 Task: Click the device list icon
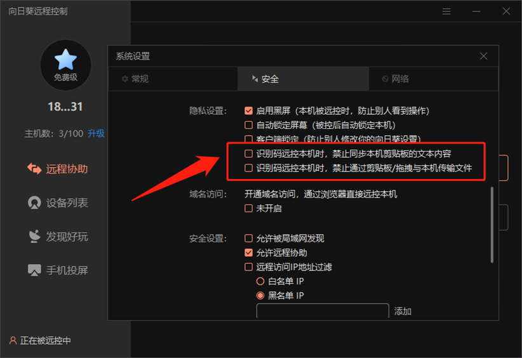tap(34, 203)
